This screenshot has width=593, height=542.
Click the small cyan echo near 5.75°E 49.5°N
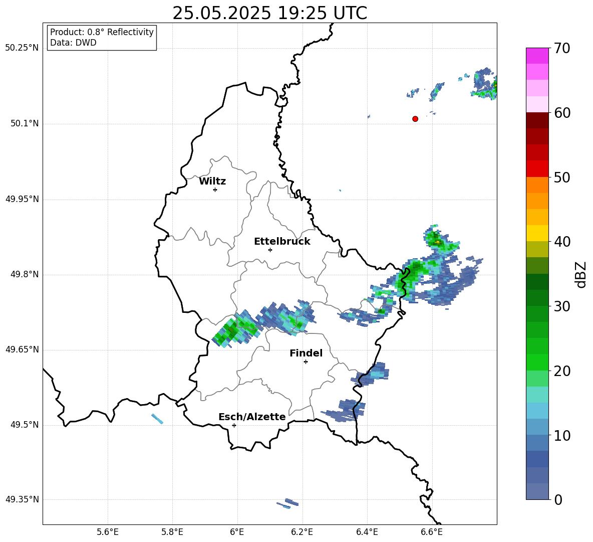[157, 419]
